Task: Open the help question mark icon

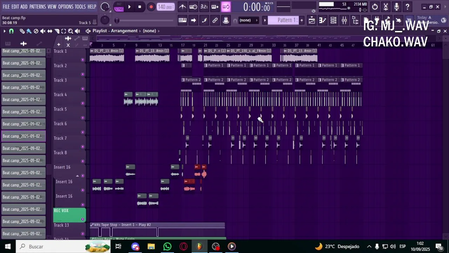Action: (x=408, y=7)
